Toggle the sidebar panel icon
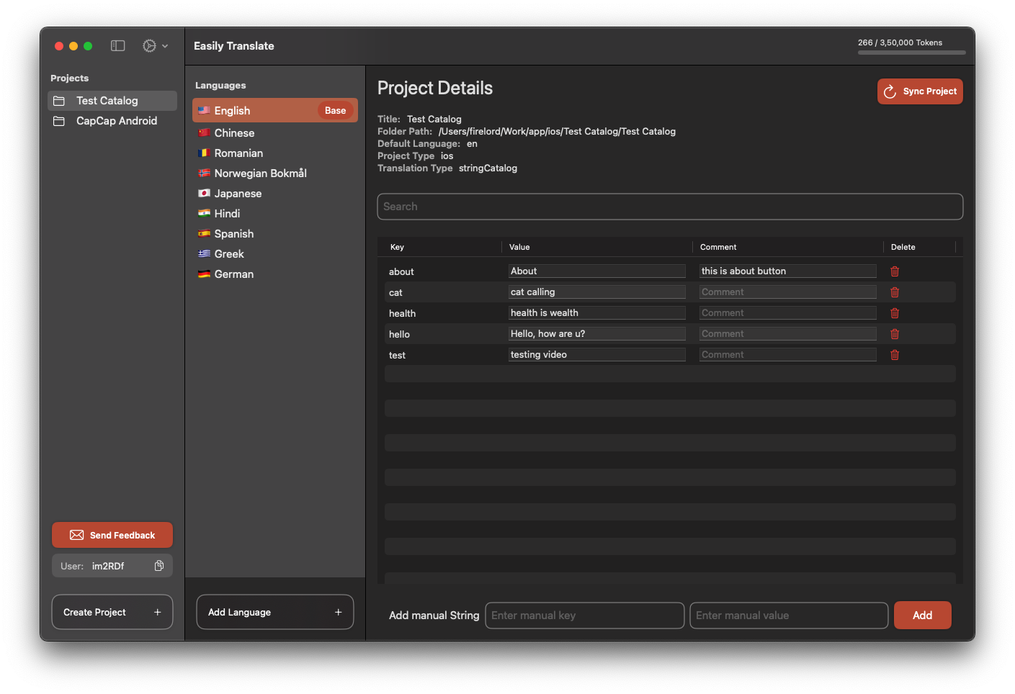This screenshot has width=1015, height=694. [118, 46]
